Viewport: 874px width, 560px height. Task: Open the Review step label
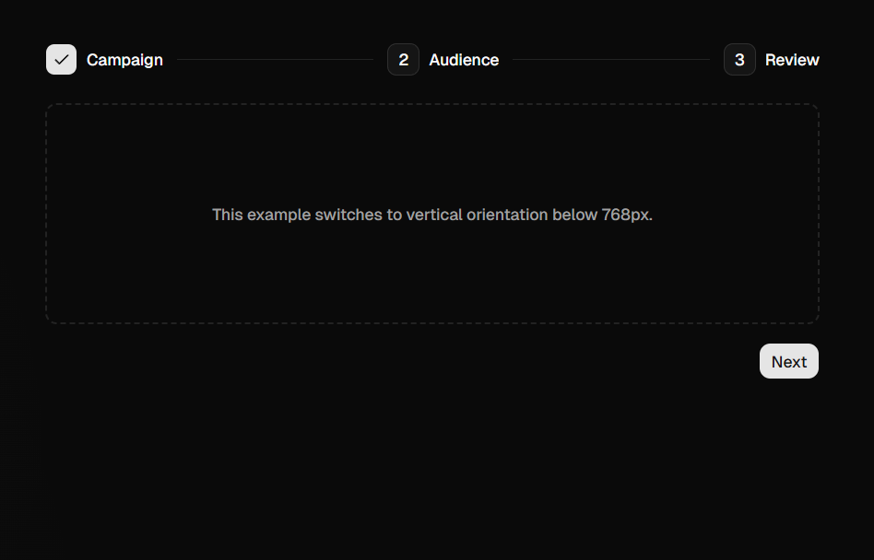point(792,60)
